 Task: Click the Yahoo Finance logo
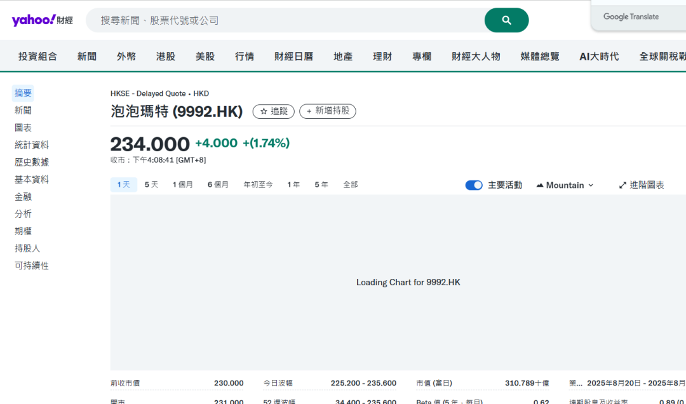[42, 20]
